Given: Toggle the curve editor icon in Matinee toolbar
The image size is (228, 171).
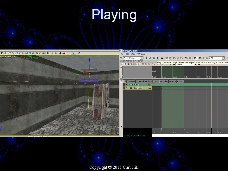Looking at the screenshot, I should pyautogui.click(x=195, y=58).
